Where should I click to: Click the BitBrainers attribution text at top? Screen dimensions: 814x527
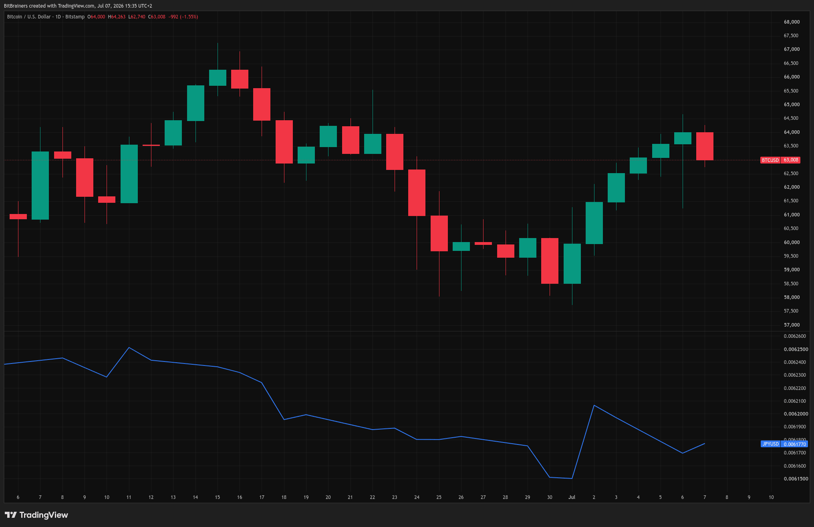point(78,6)
